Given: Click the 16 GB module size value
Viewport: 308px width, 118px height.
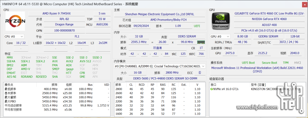Looking at the screenshot, I should click(138, 73).
